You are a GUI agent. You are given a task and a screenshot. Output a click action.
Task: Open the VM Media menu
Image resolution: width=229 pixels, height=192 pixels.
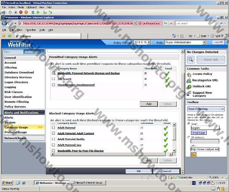[21, 7]
